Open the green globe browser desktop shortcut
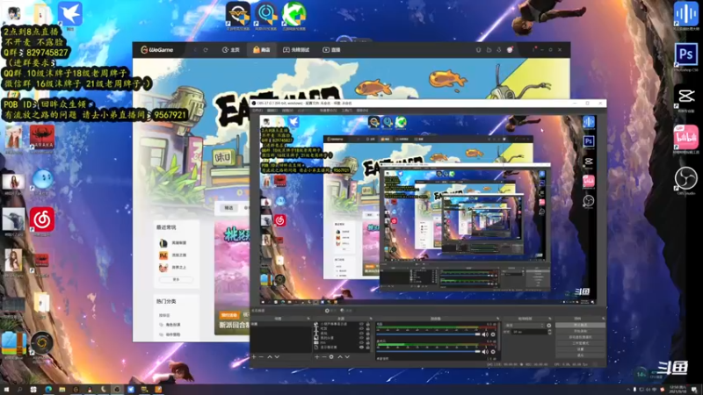 (294, 14)
